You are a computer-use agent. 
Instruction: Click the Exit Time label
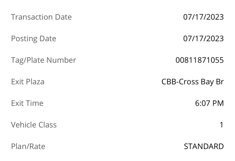click(27, 103)
